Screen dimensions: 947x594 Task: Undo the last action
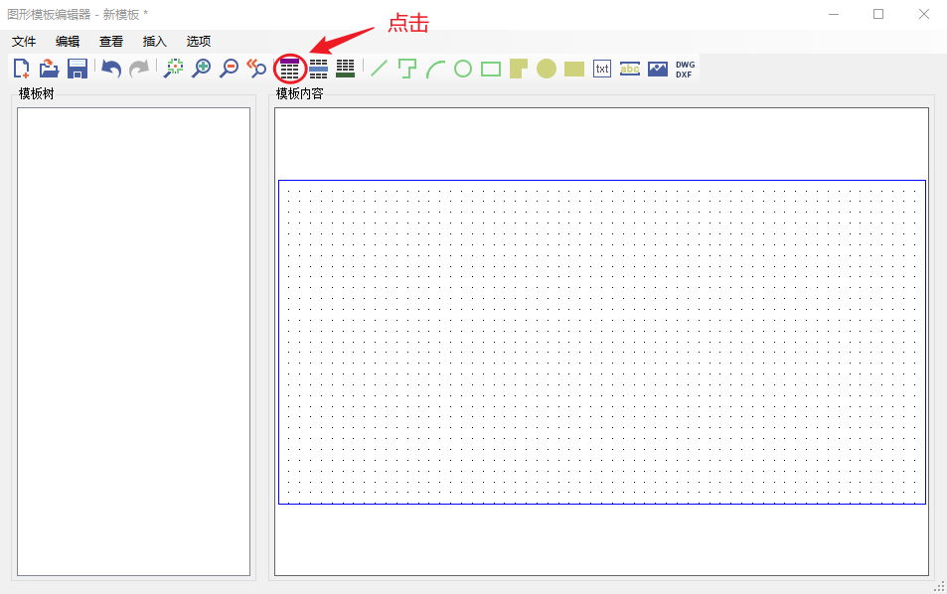pos(111,69)
